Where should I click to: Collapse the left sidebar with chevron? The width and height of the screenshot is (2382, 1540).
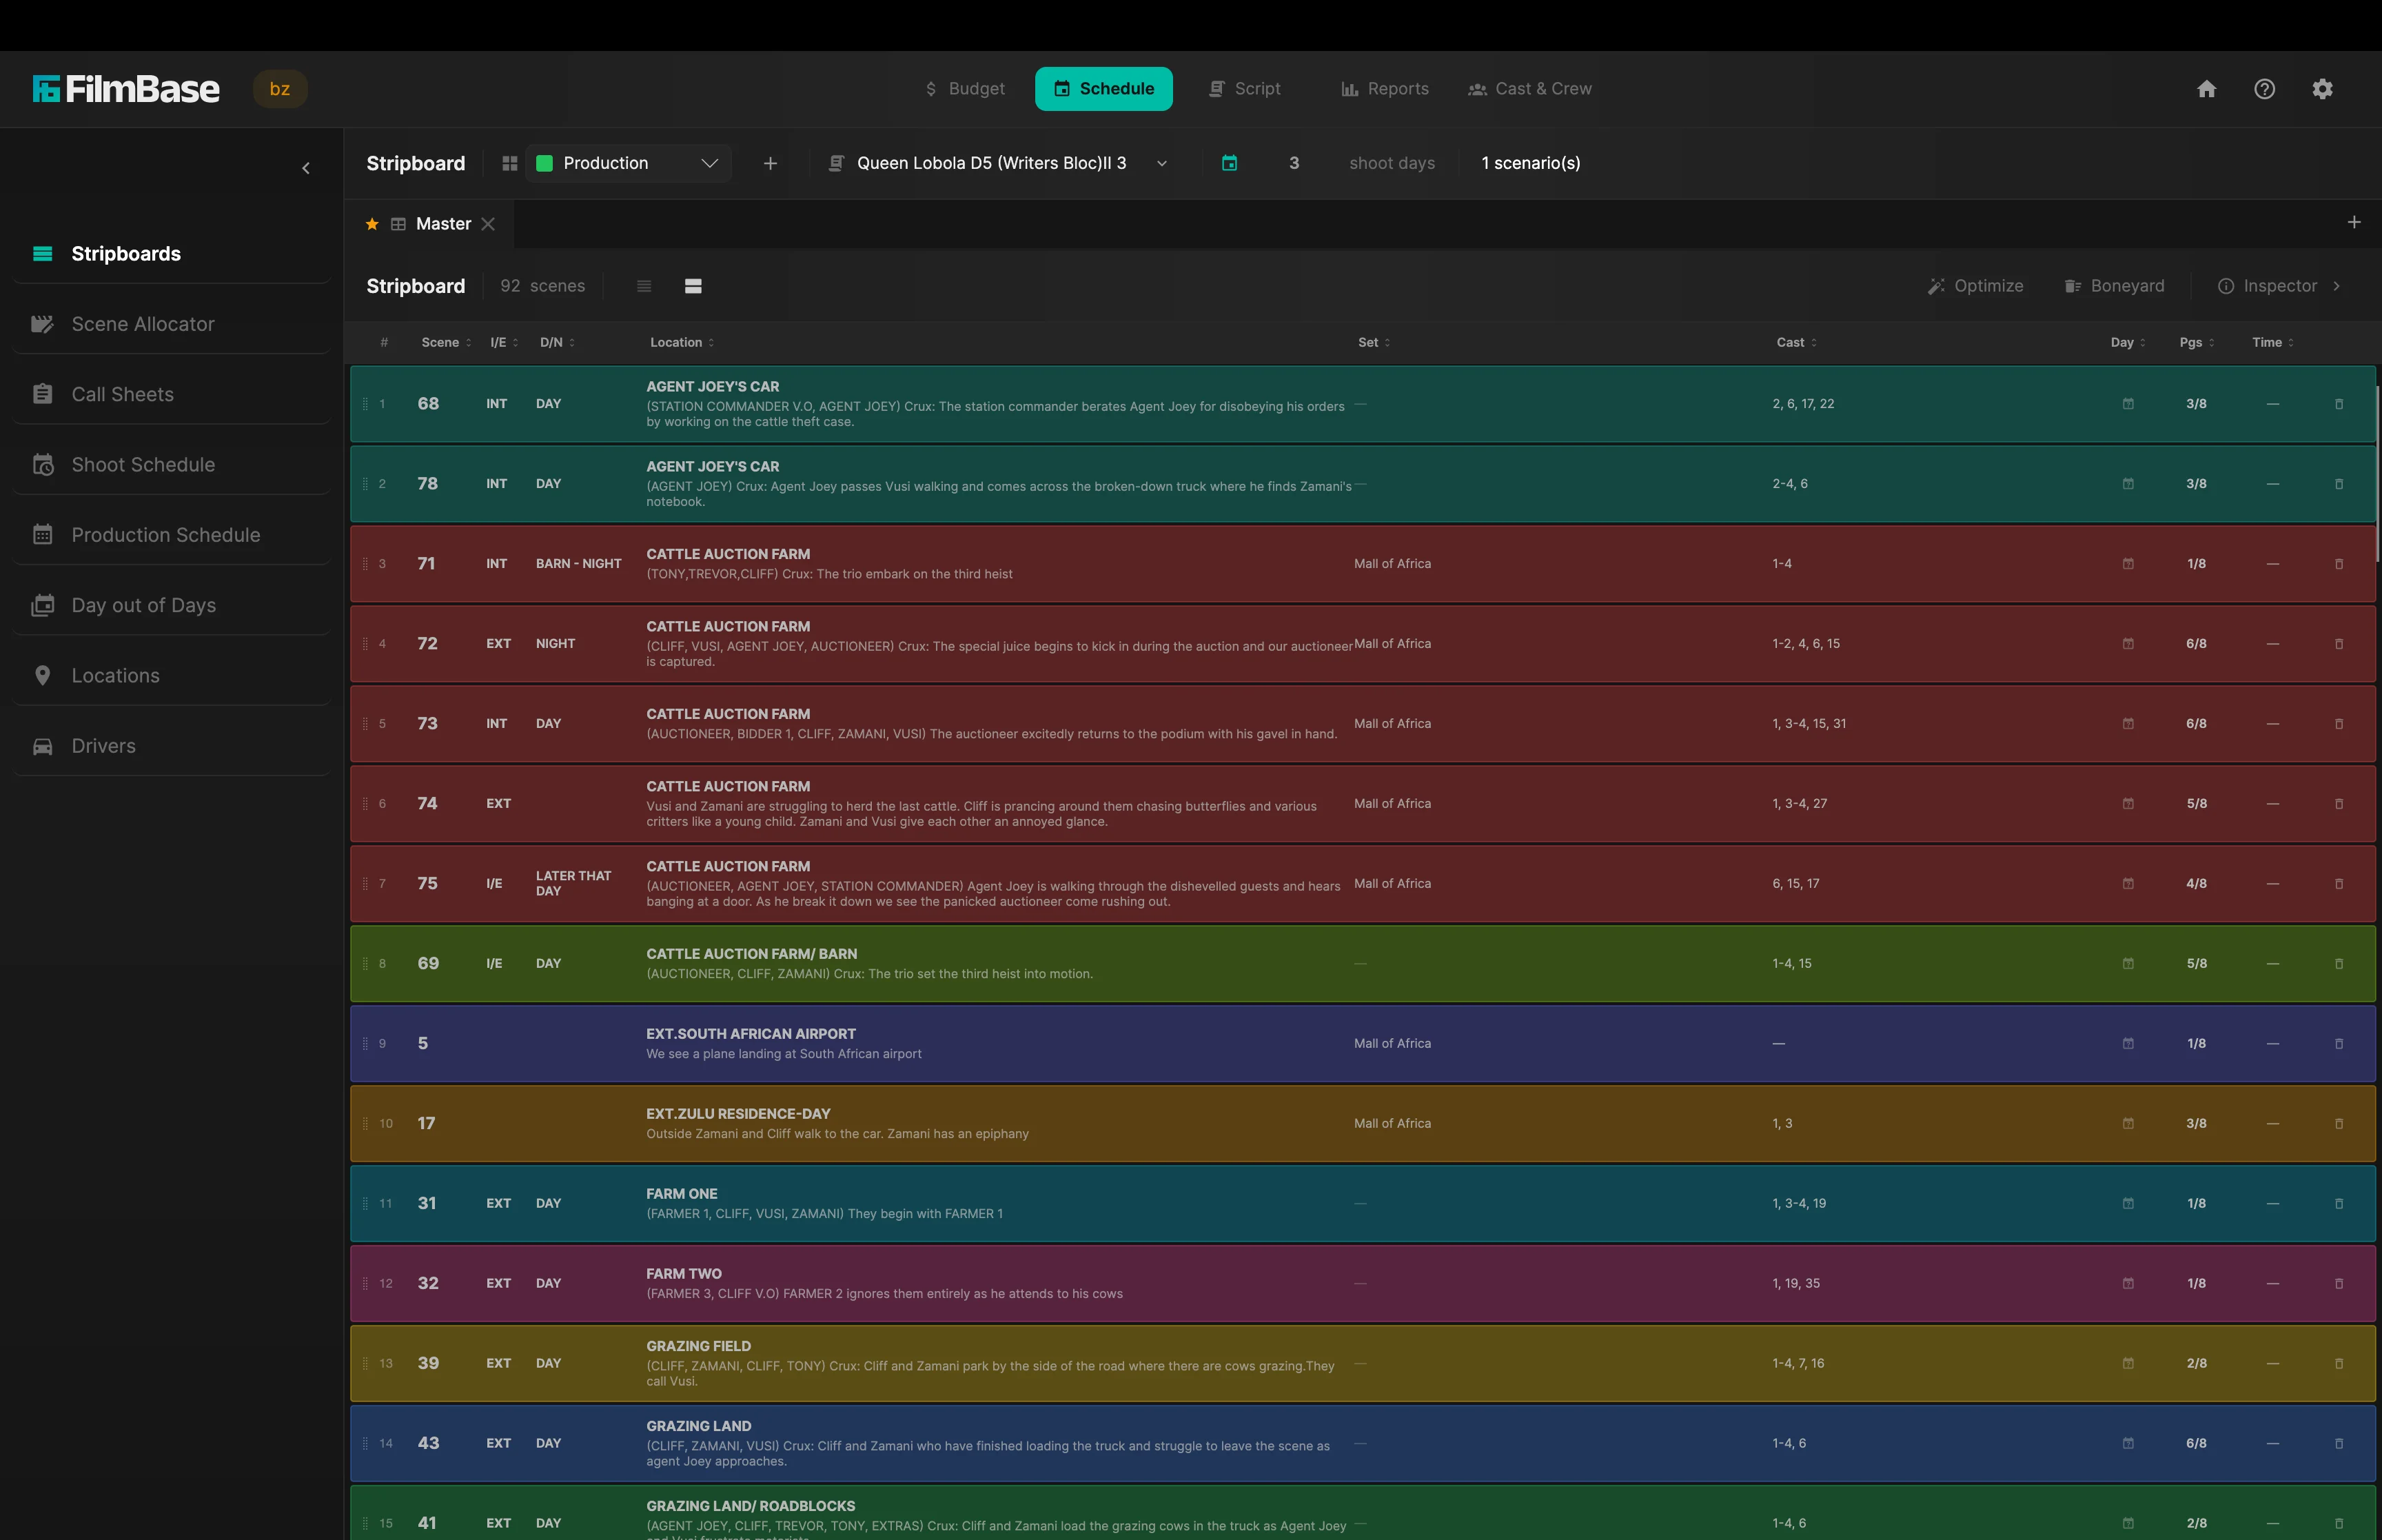point(306,168)
